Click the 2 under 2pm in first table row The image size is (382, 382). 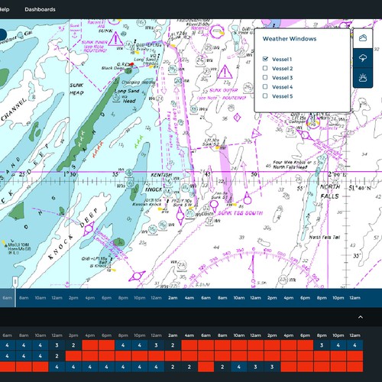point(73,345)
